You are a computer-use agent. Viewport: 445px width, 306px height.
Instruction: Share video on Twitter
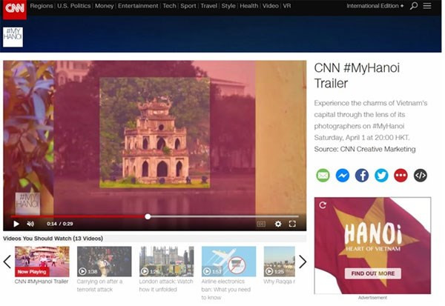click(381, 176)
